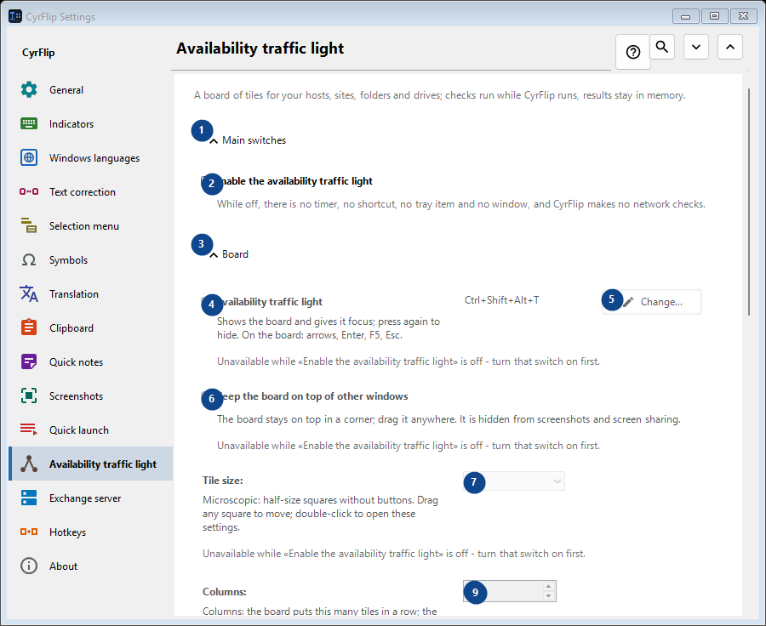Switch to the Hotkeys section

click(x=91, y=532)
